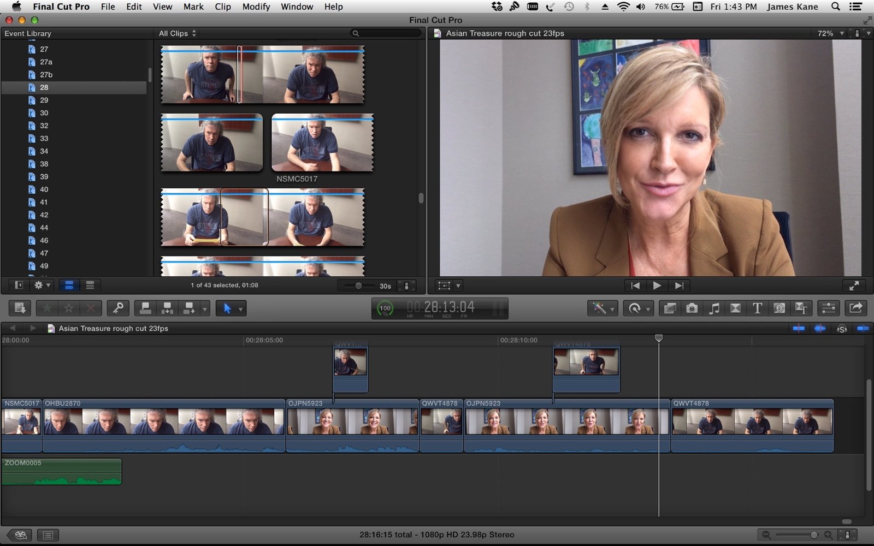Image resolution: width=874 pixels, height=546 pixels.
Task: Append the selected clip to the storyline
Action: 189,308
